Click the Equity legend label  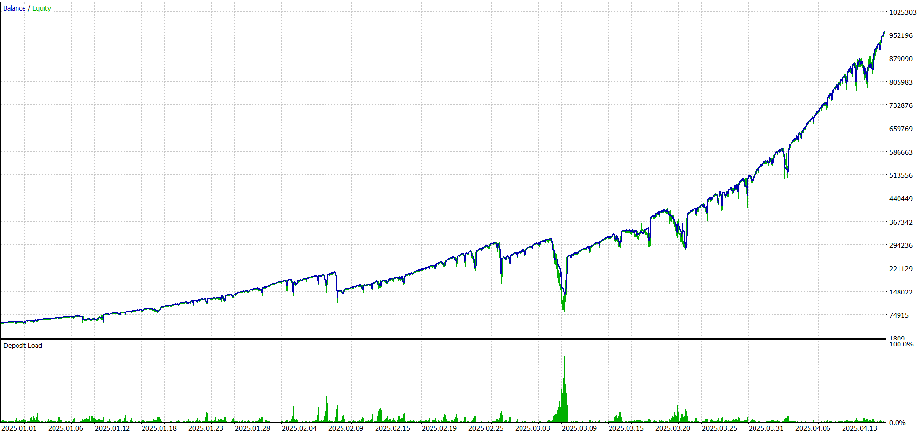pyautogui.click(x=41, y=8)
